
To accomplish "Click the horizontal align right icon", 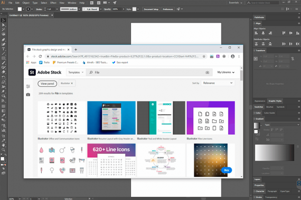I will 270,33.
